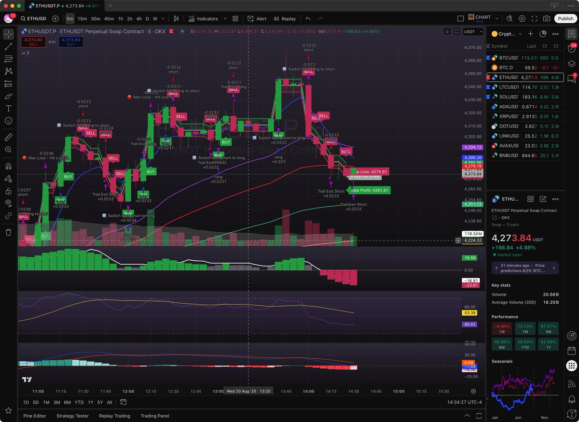Open the watchlist panel icon
This screenshot has height=422, width=579.
pyautogui.click(x=571, y=34)
